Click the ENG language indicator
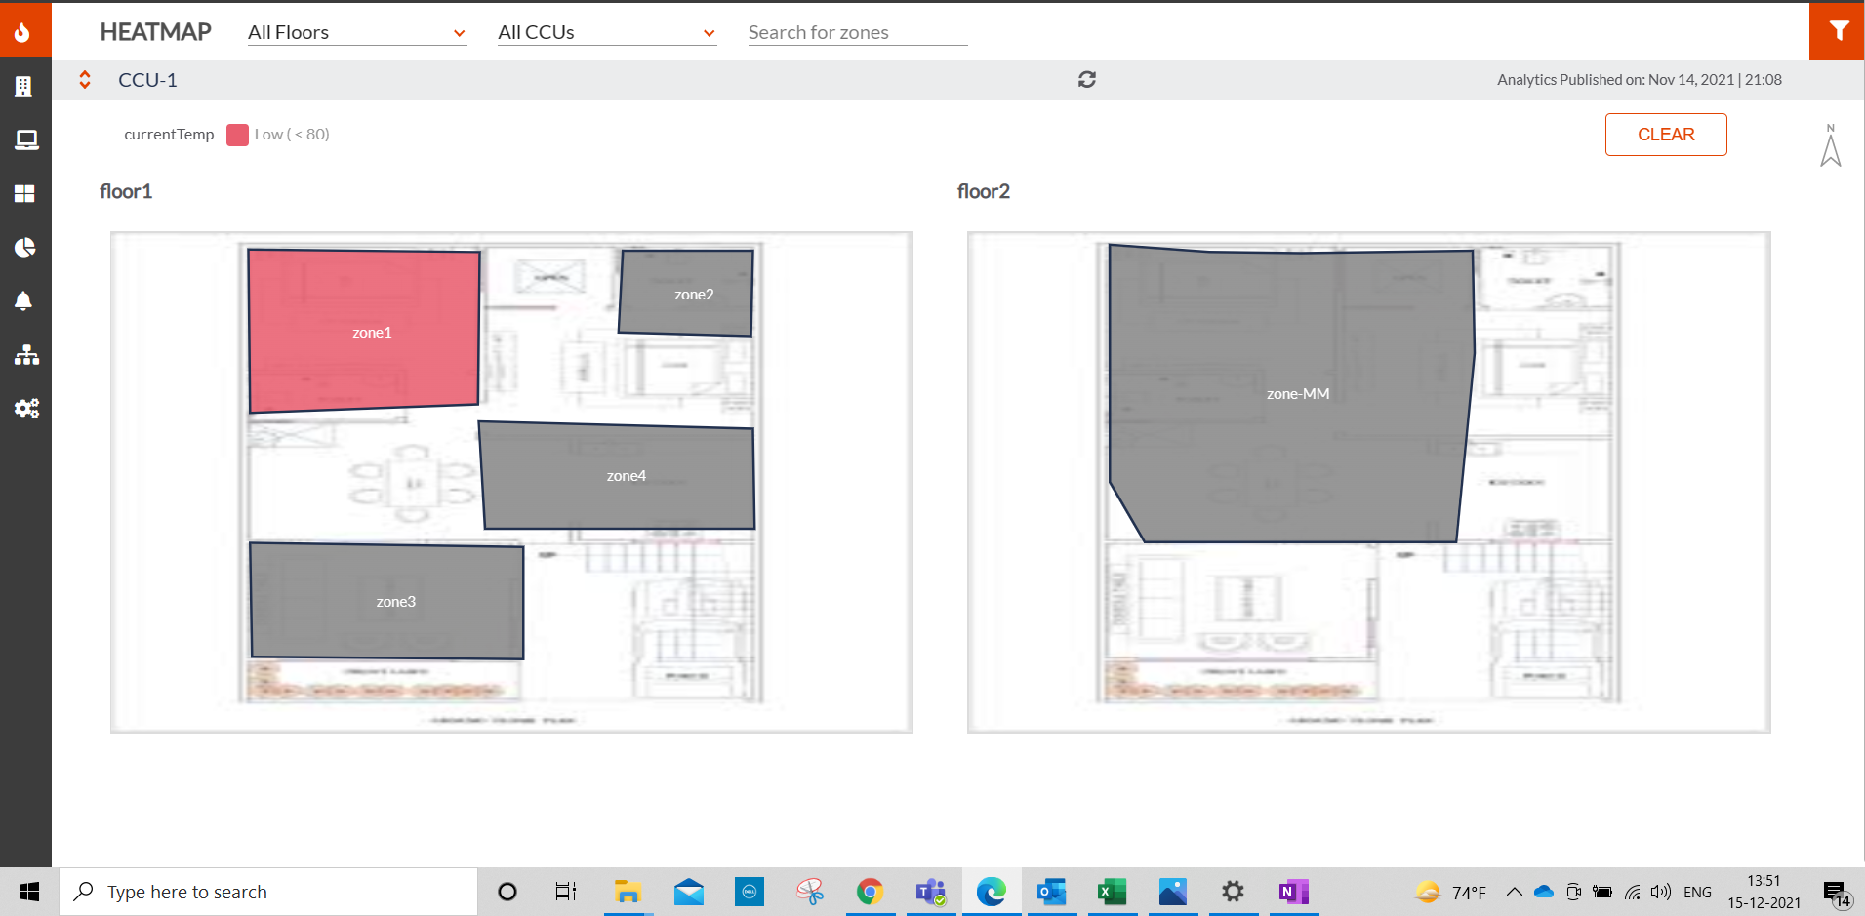Screen dimensions: 1865x916 coord(1697,892)
